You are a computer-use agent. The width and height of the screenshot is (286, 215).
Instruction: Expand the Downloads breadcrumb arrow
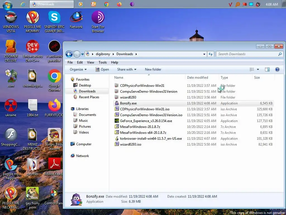tap(136, 54)
